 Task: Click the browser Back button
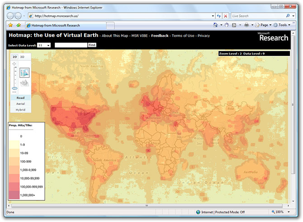click(x=10, y=16)
